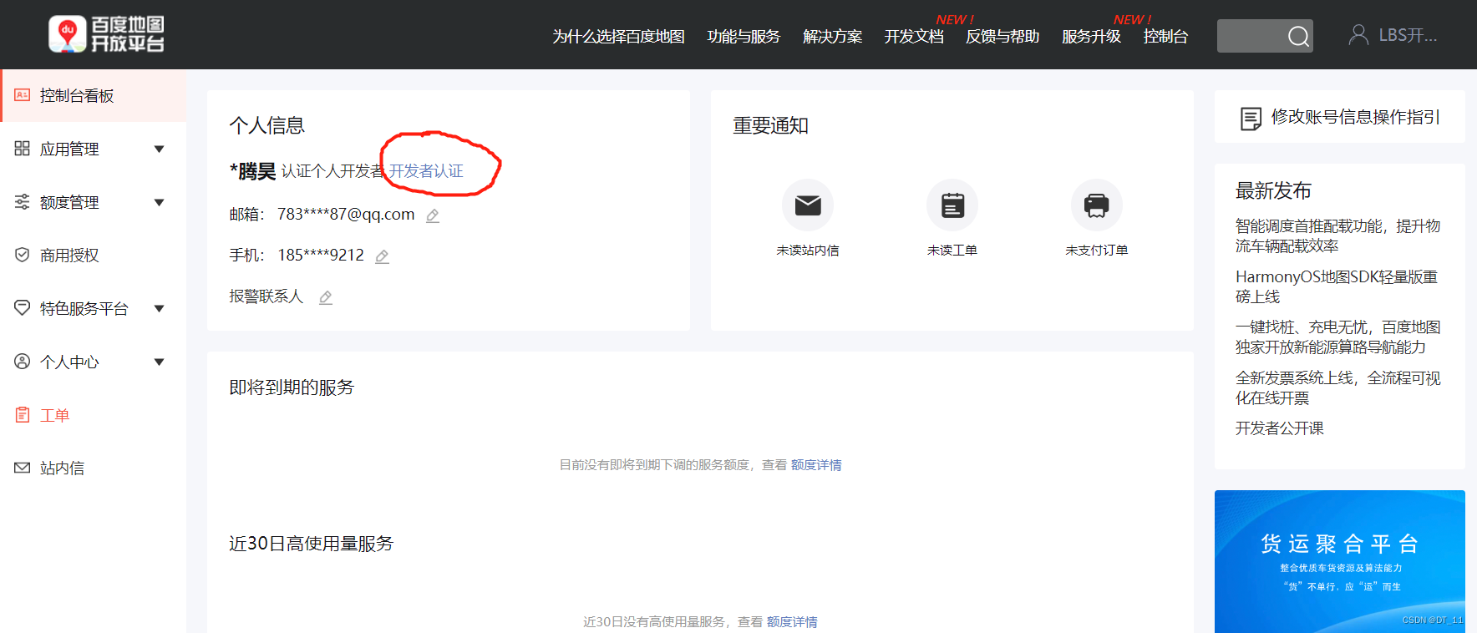This screenshot has width=1477, height=633.
Task: Open 功能与服务 in top navigation
Action: [x=744, y=37]
